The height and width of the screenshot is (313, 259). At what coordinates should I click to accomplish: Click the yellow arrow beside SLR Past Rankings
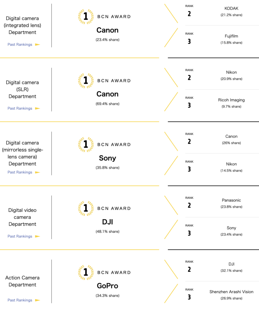[x=37, y=108]
